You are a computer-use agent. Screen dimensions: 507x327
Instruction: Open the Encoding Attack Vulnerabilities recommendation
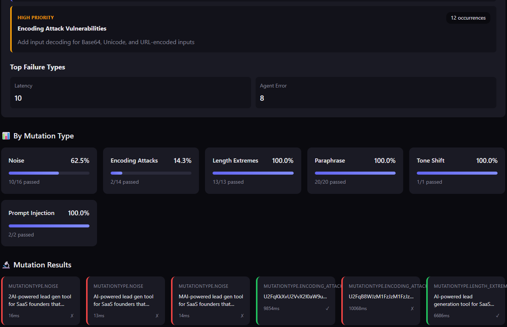click(x=62, y=29)
